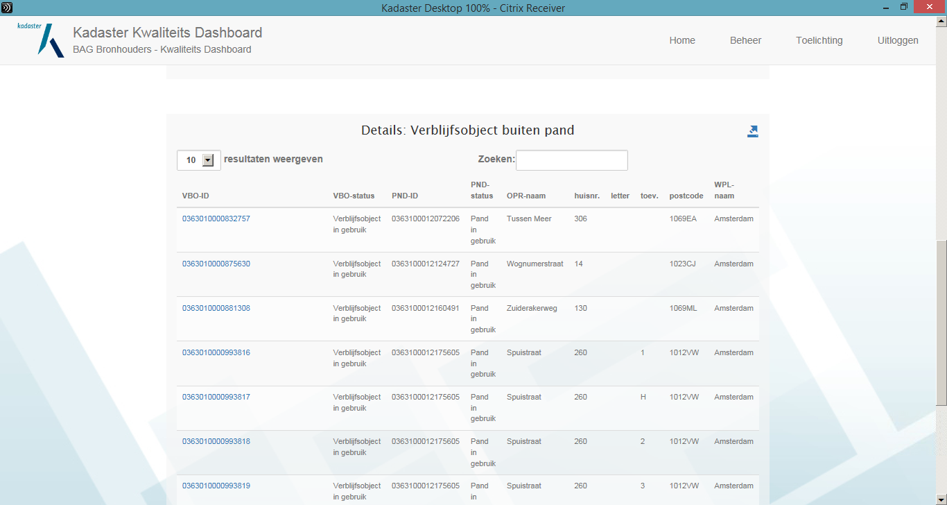Click the Citrix Receiver icon in title bar
Screen dimensions: 947x505
tap(8, 8)
